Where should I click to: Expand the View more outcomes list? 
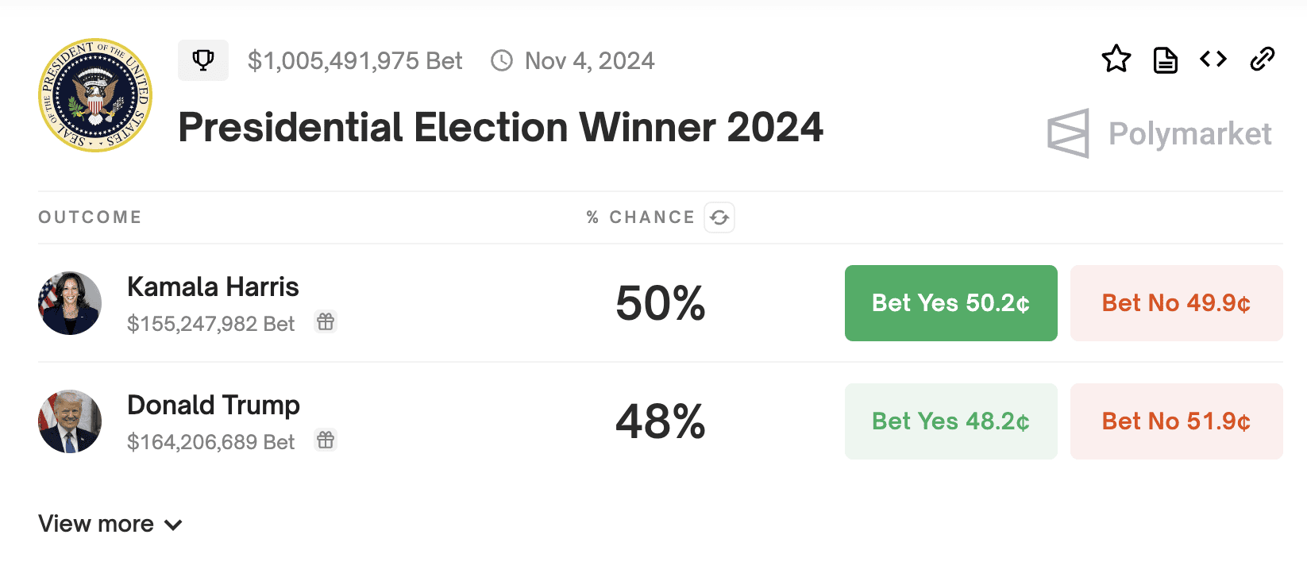(110, 525)
